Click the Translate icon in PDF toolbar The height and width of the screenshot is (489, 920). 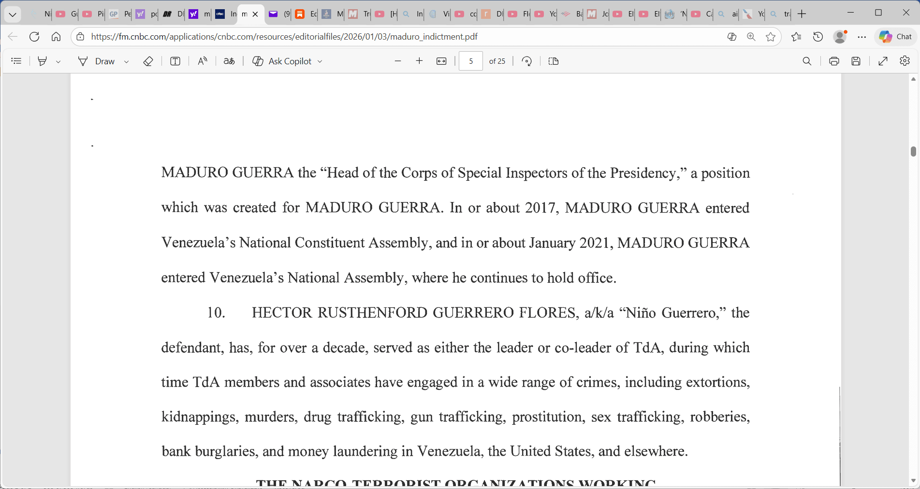point(229,61)
